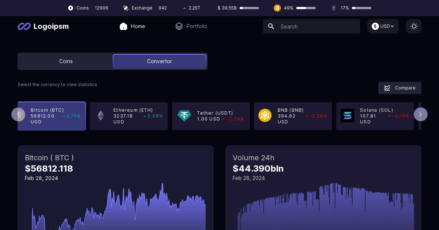Click the Volume 24h chart title
This screenshot has height=230, width=439.
(x=254, y=158)
